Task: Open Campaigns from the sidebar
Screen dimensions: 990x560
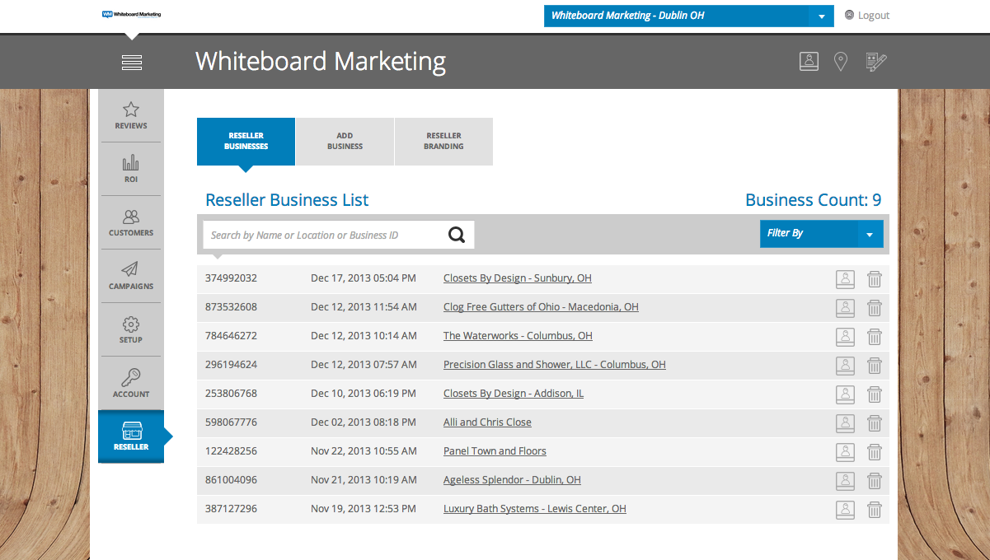Action: (x=131, y=276)
